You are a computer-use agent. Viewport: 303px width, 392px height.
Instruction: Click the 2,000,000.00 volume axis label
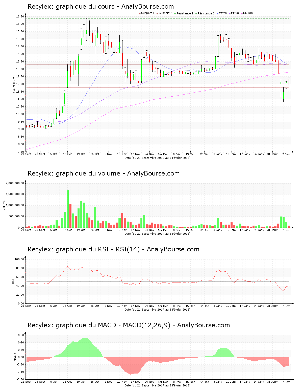pos(15,183)
